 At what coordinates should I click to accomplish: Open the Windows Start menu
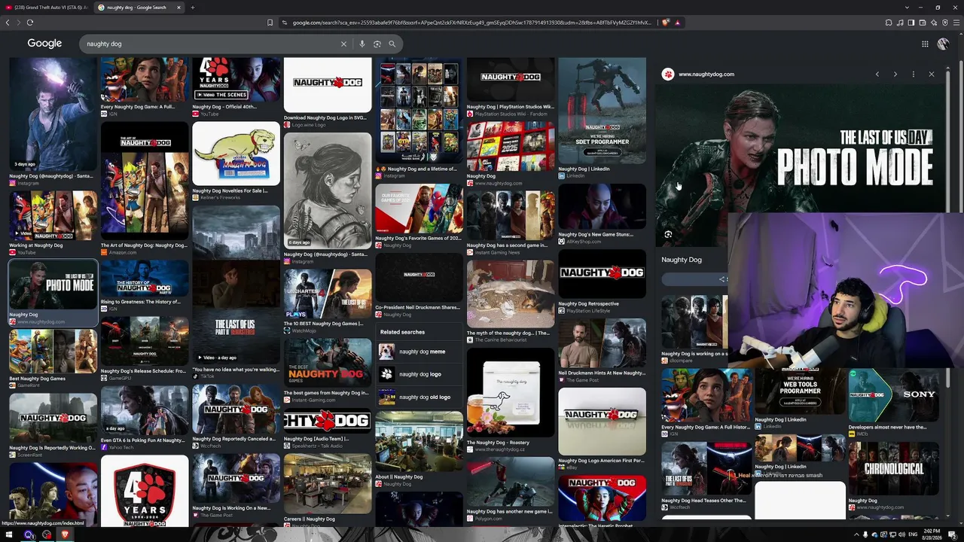tap(11, 535)
